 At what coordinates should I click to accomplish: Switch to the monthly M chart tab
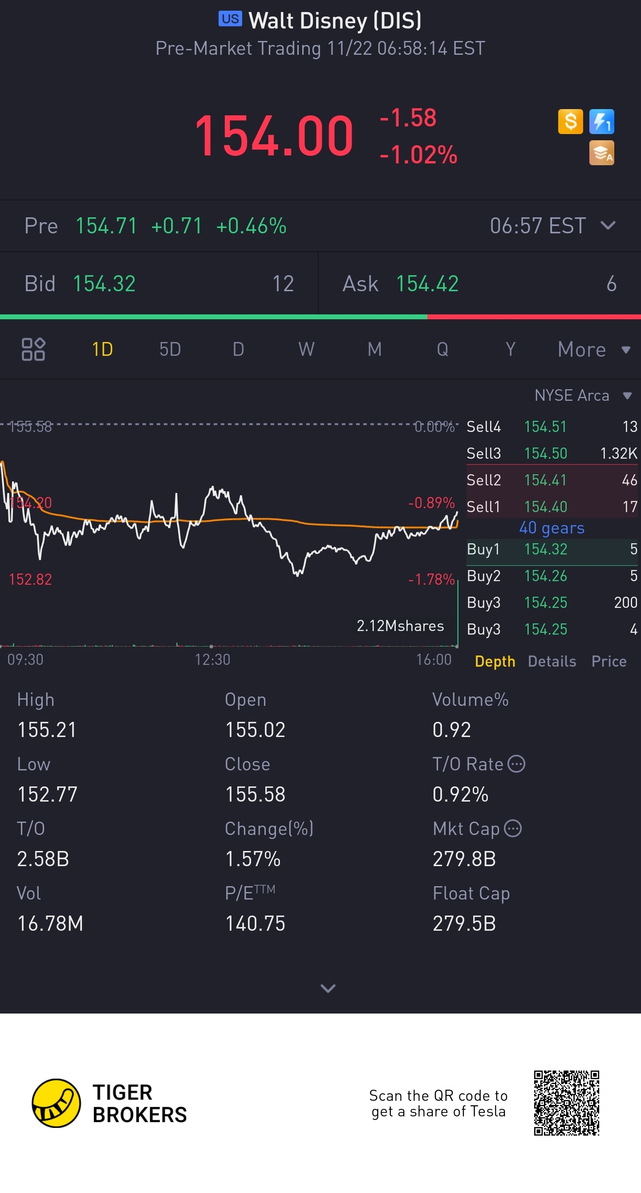click(x=374, y=349)
